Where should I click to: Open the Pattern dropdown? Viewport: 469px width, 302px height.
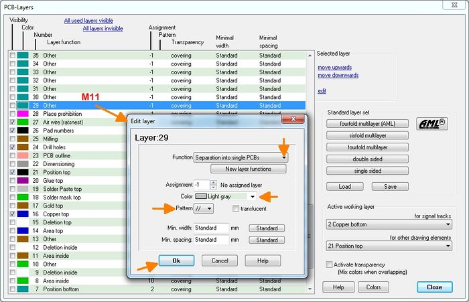(x=210, y=209)
